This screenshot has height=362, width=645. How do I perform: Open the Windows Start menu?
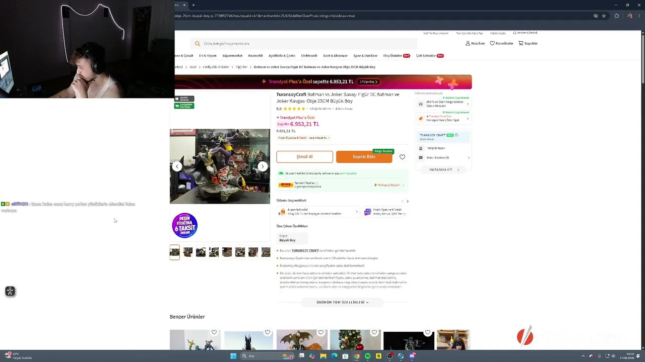(x=233, y=356)
